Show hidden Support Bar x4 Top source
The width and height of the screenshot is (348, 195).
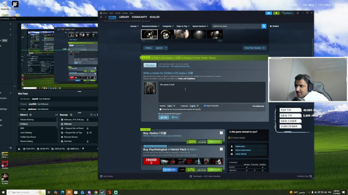coord(91,133)
